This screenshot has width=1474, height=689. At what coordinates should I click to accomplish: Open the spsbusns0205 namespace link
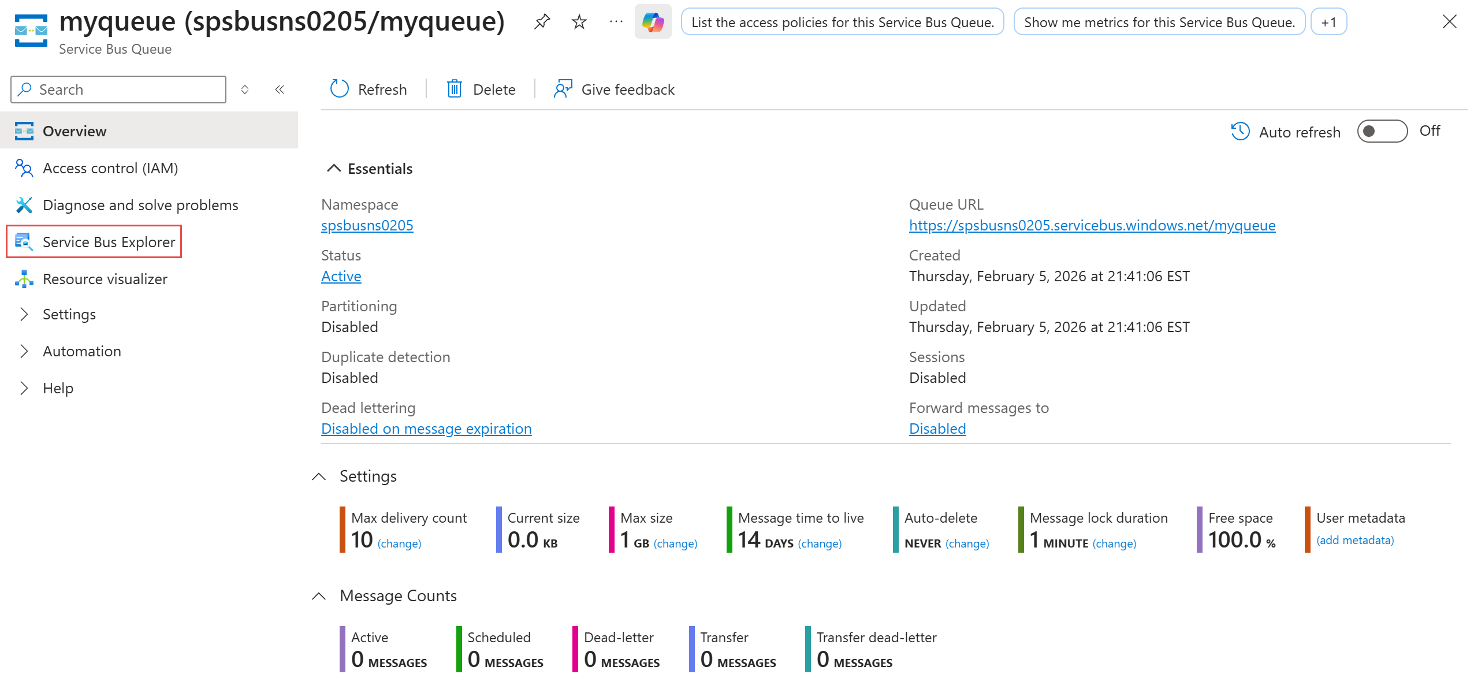tap(367, 225)
